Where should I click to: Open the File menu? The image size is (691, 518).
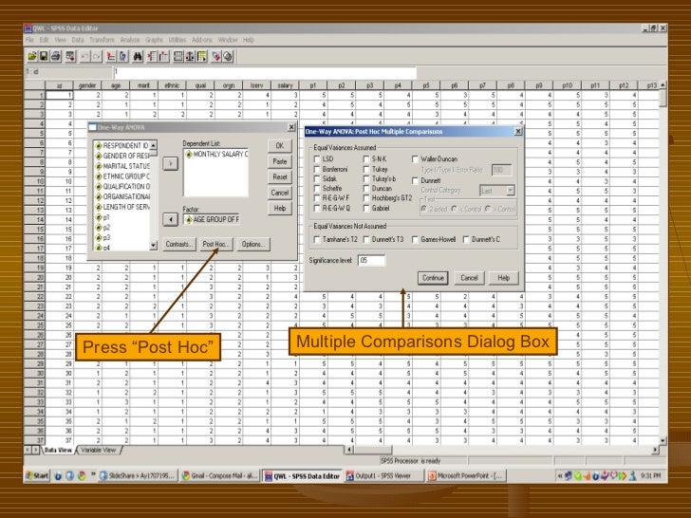29,40
